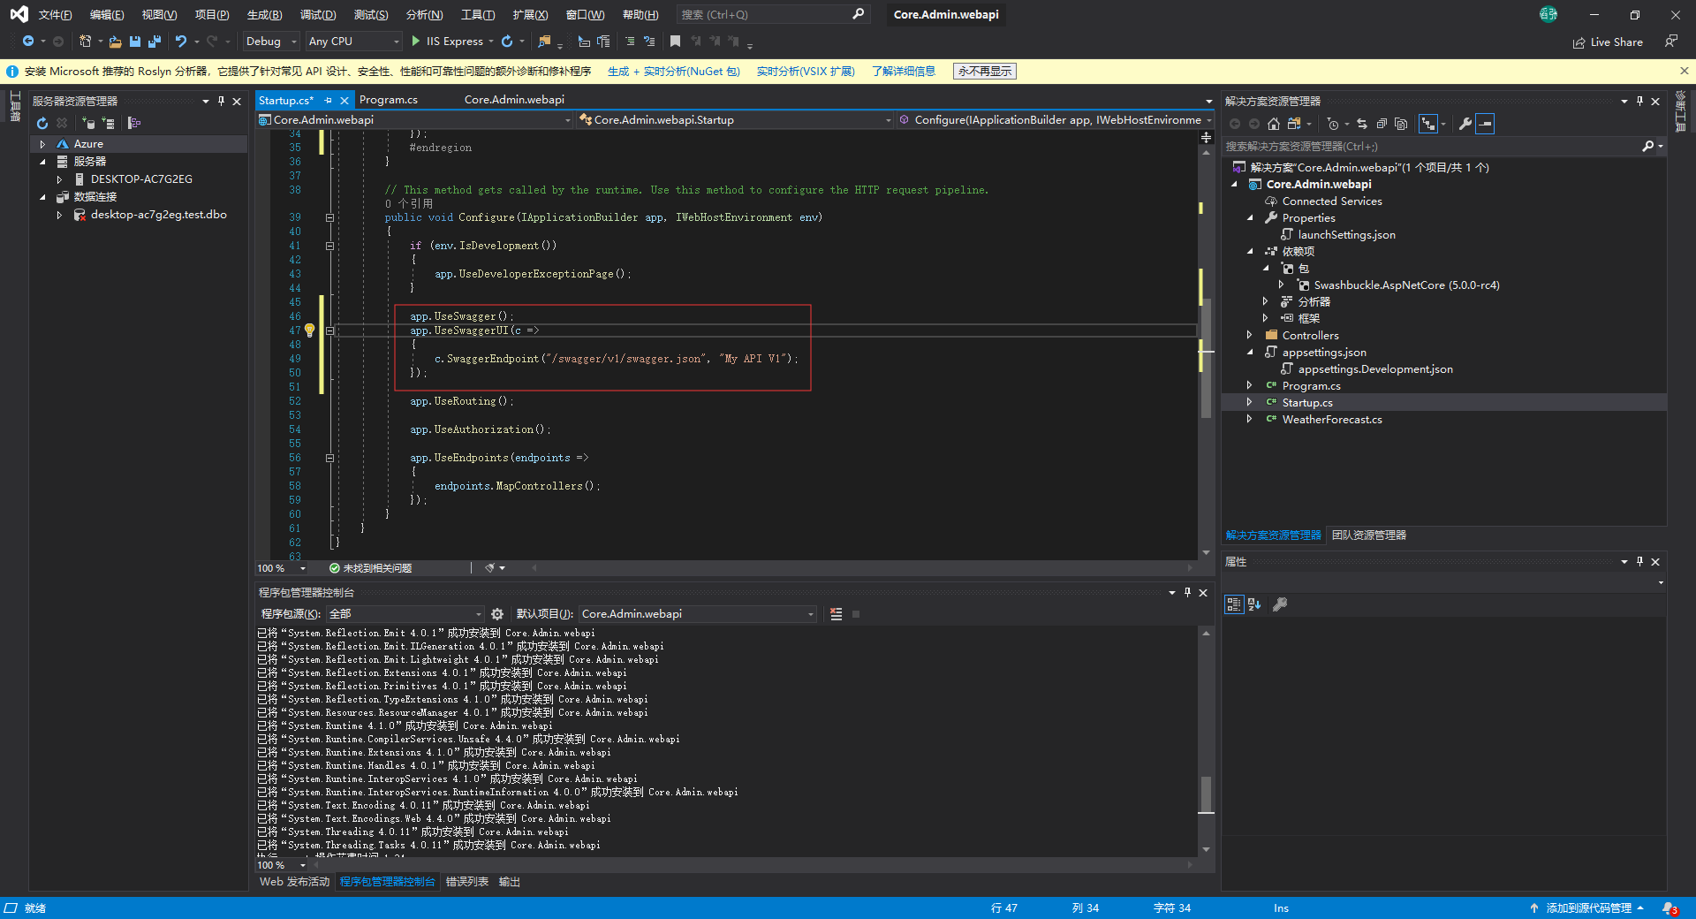
Task: Click the lightbulb quick action on line 47
Action: click(x=310, y=330)
